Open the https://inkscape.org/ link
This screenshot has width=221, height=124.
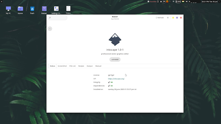tap(116, 79)
